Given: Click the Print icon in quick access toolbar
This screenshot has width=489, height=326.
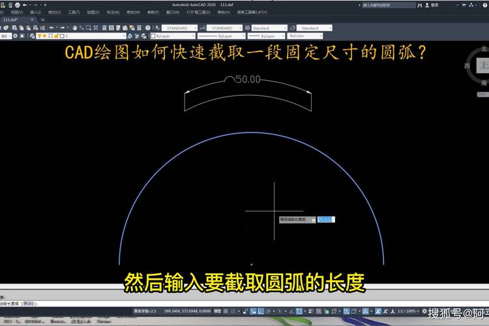Looking at the screenshot, I should pos(18,5).
